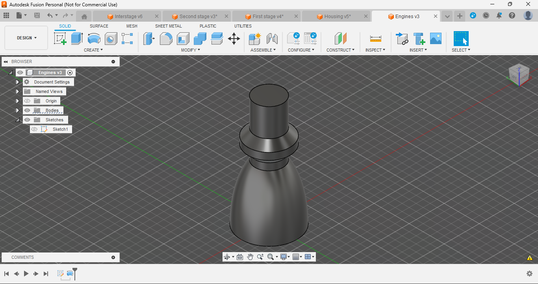
Task: Switch to the MESH tab
Action: (x=132, y=26)
